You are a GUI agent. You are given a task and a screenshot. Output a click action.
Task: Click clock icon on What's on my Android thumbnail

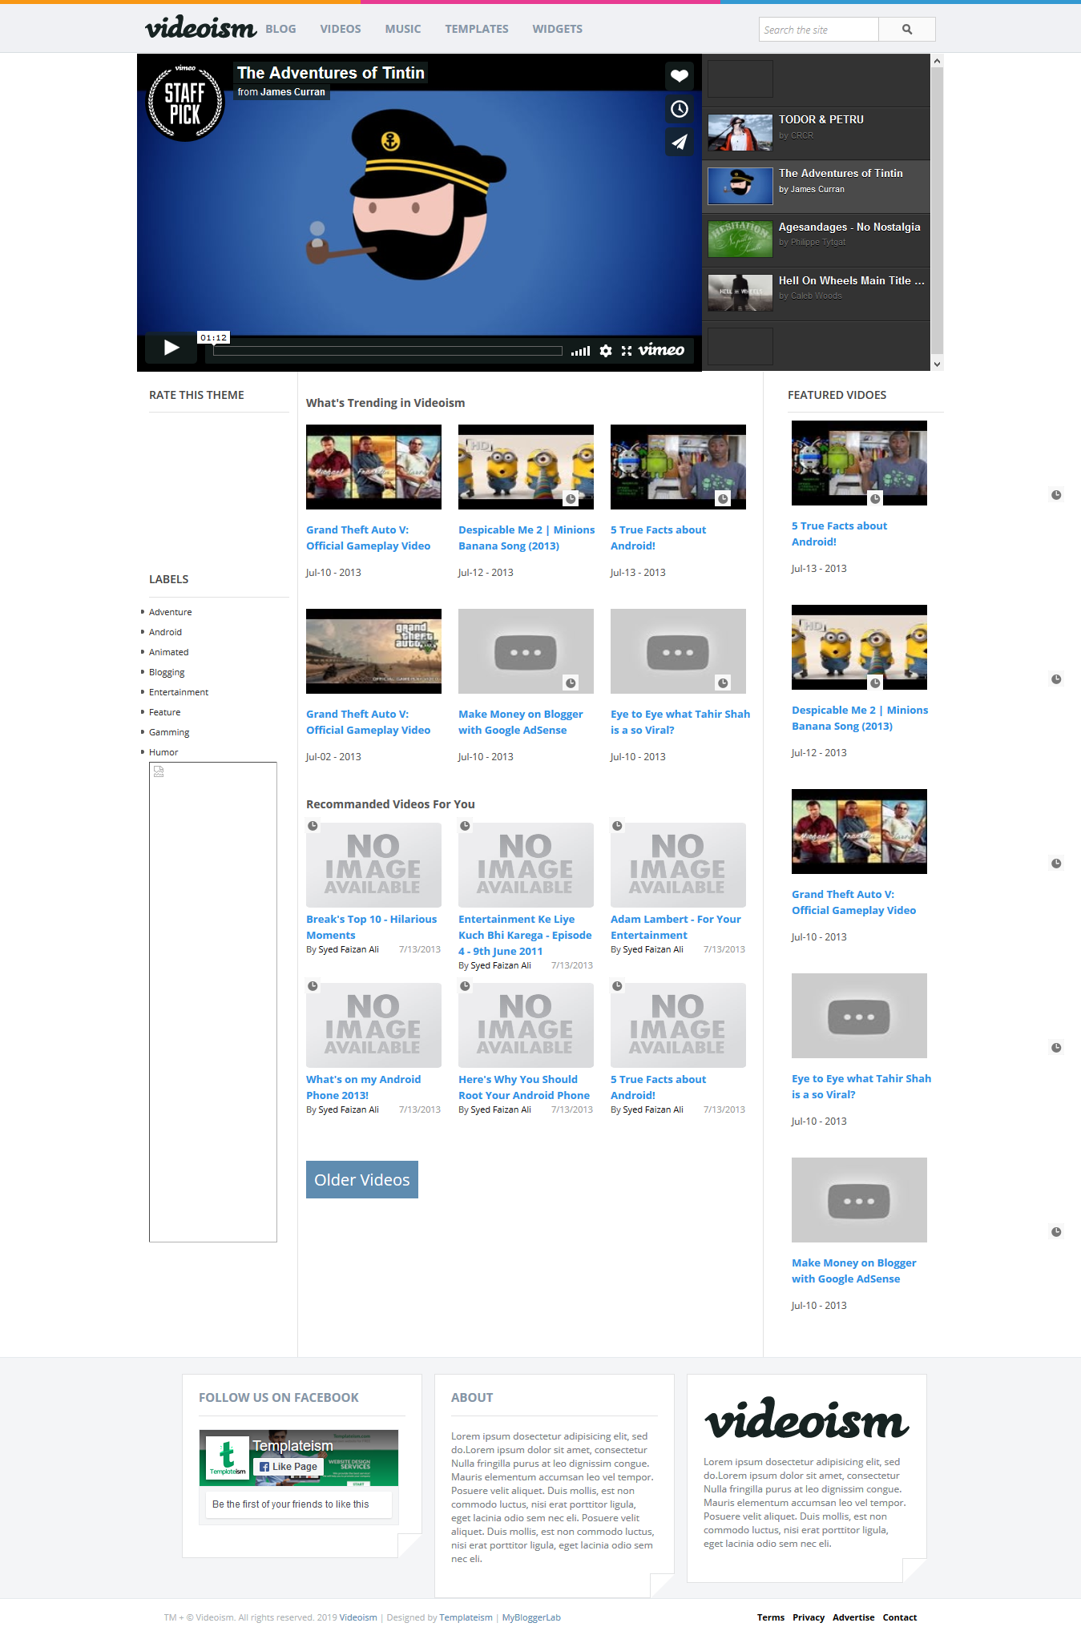[x=313, y=986]
